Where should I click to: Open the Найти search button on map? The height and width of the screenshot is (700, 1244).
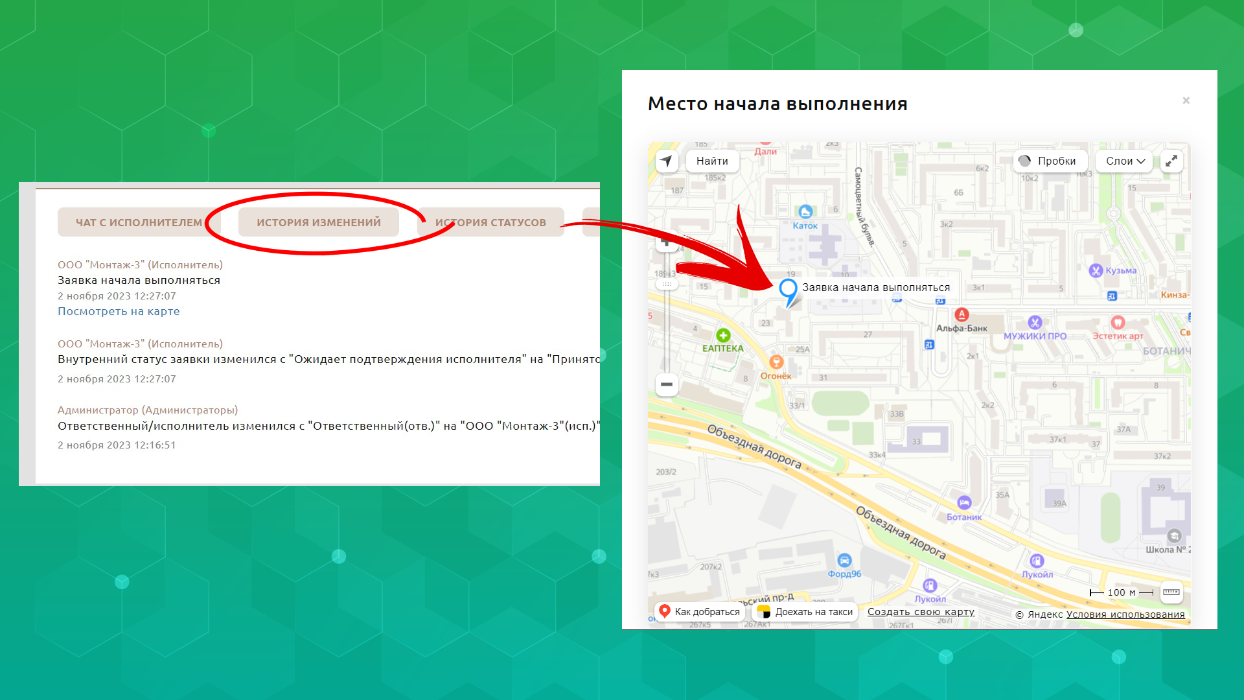tap(712, 161)
